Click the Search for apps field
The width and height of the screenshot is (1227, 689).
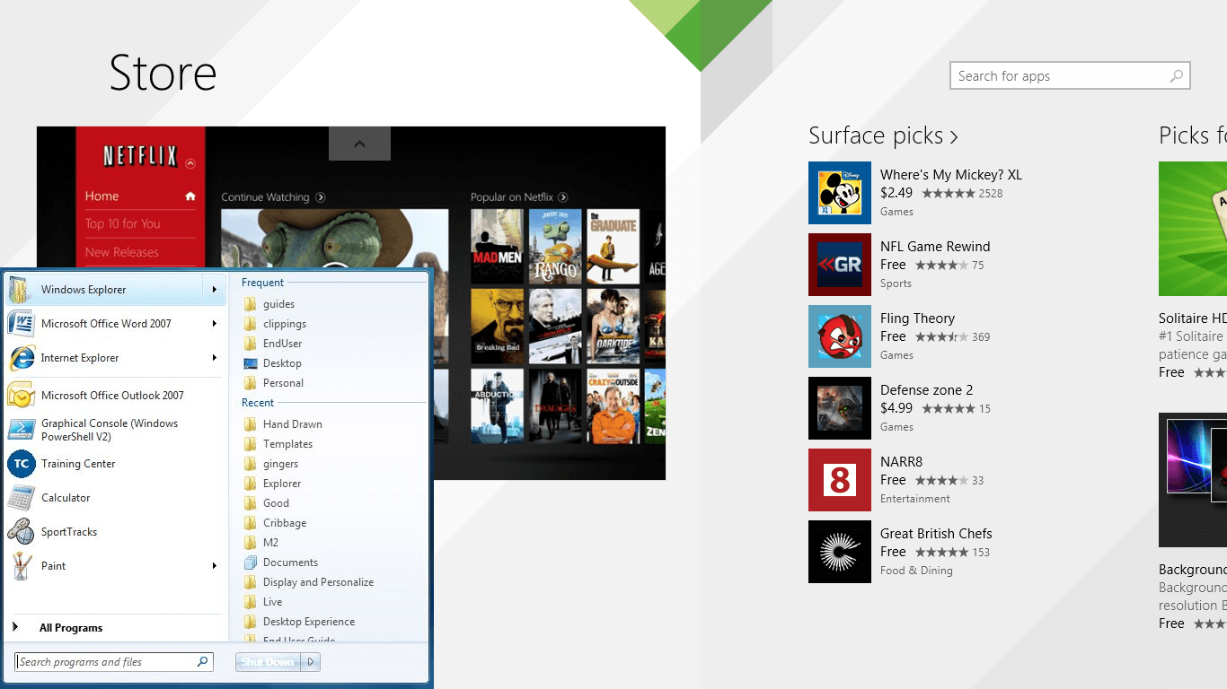coord(1070,76)
